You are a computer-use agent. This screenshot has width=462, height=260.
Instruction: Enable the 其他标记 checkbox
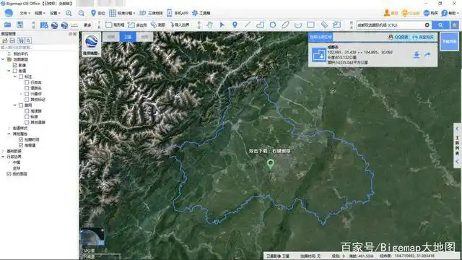coord(27,100)
